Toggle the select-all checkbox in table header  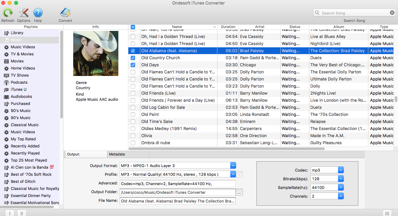click(133, 27)
